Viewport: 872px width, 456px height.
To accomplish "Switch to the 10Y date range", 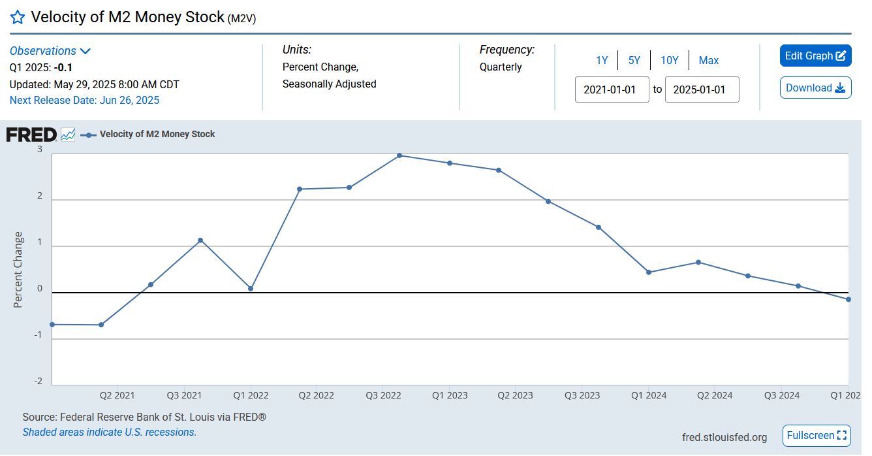I will coord(669,60).
